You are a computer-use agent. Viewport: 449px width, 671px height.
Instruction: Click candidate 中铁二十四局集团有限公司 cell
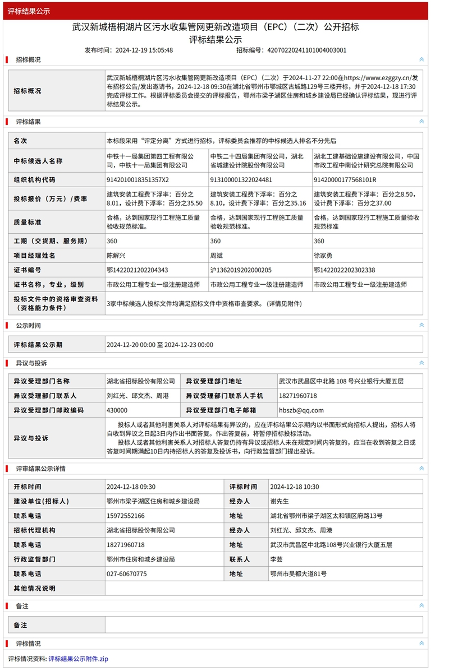(260, 161)
